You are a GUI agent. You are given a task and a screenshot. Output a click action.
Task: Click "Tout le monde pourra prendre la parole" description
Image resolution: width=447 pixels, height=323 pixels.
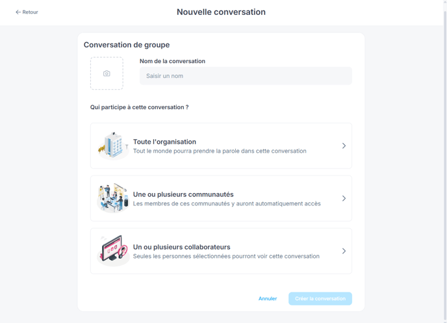(x=220, y=151)
